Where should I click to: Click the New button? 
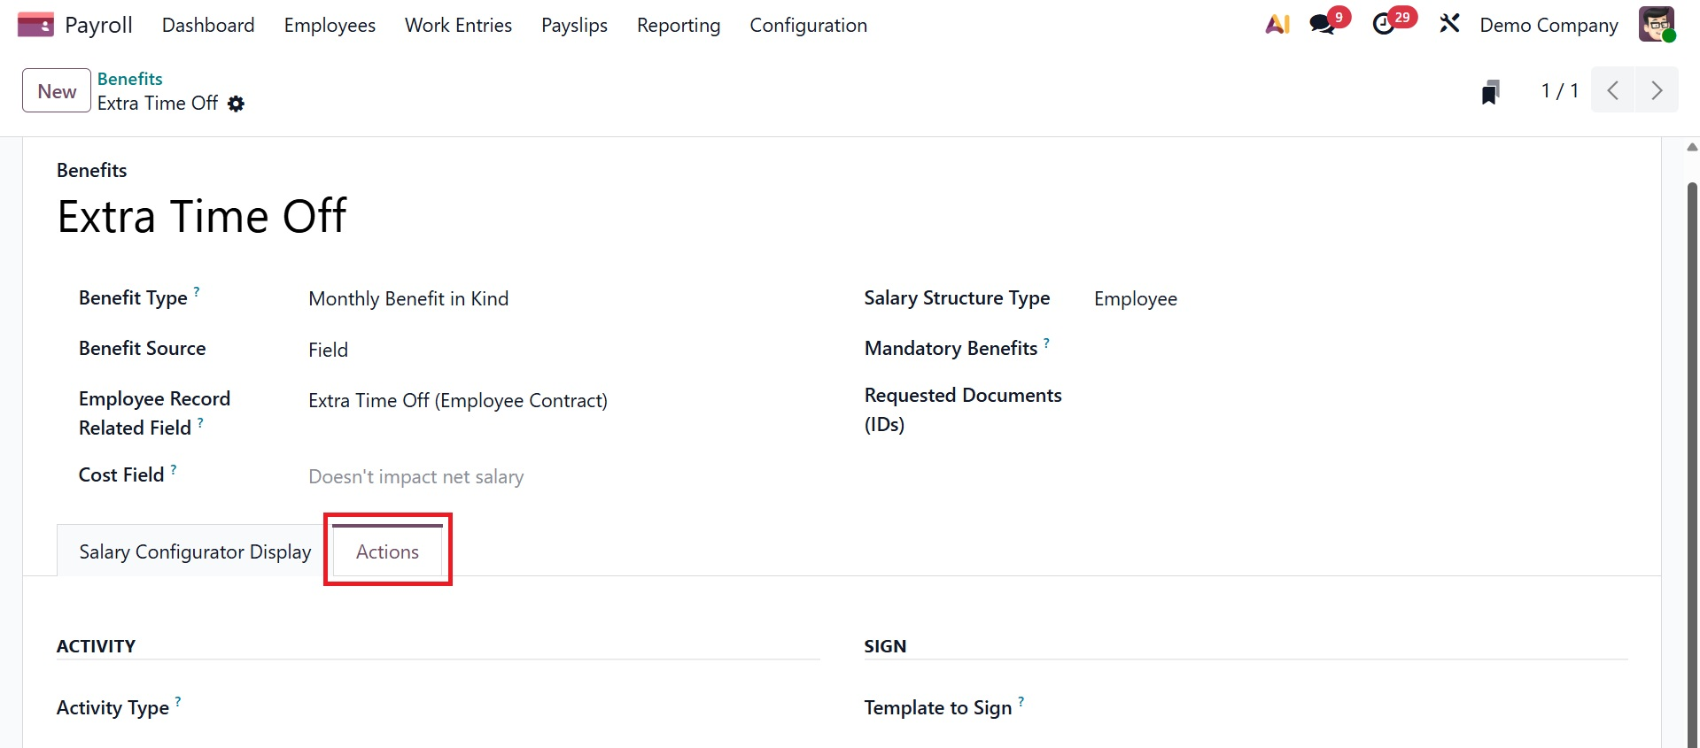[57, 91]
